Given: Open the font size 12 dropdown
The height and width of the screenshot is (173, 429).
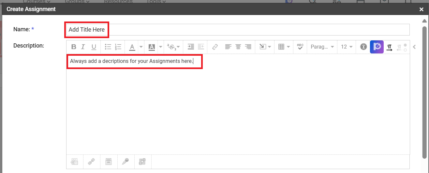Looking at the screenshot, I should (x=347, y=47).
